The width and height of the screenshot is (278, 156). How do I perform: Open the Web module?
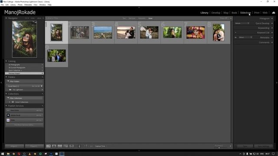click(265, 13)
